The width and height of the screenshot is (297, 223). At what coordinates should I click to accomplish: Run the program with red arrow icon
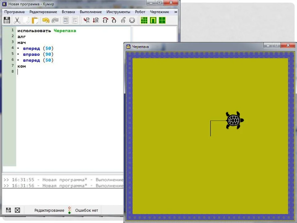tap(87, 20)
